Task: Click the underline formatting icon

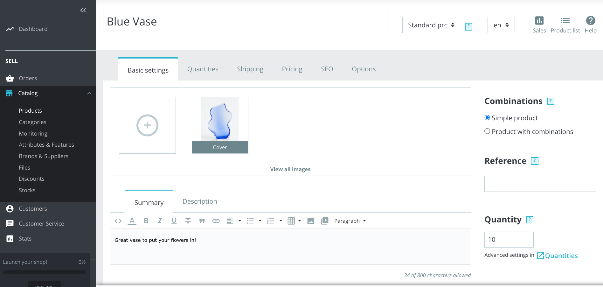Action: click(174, 221)
